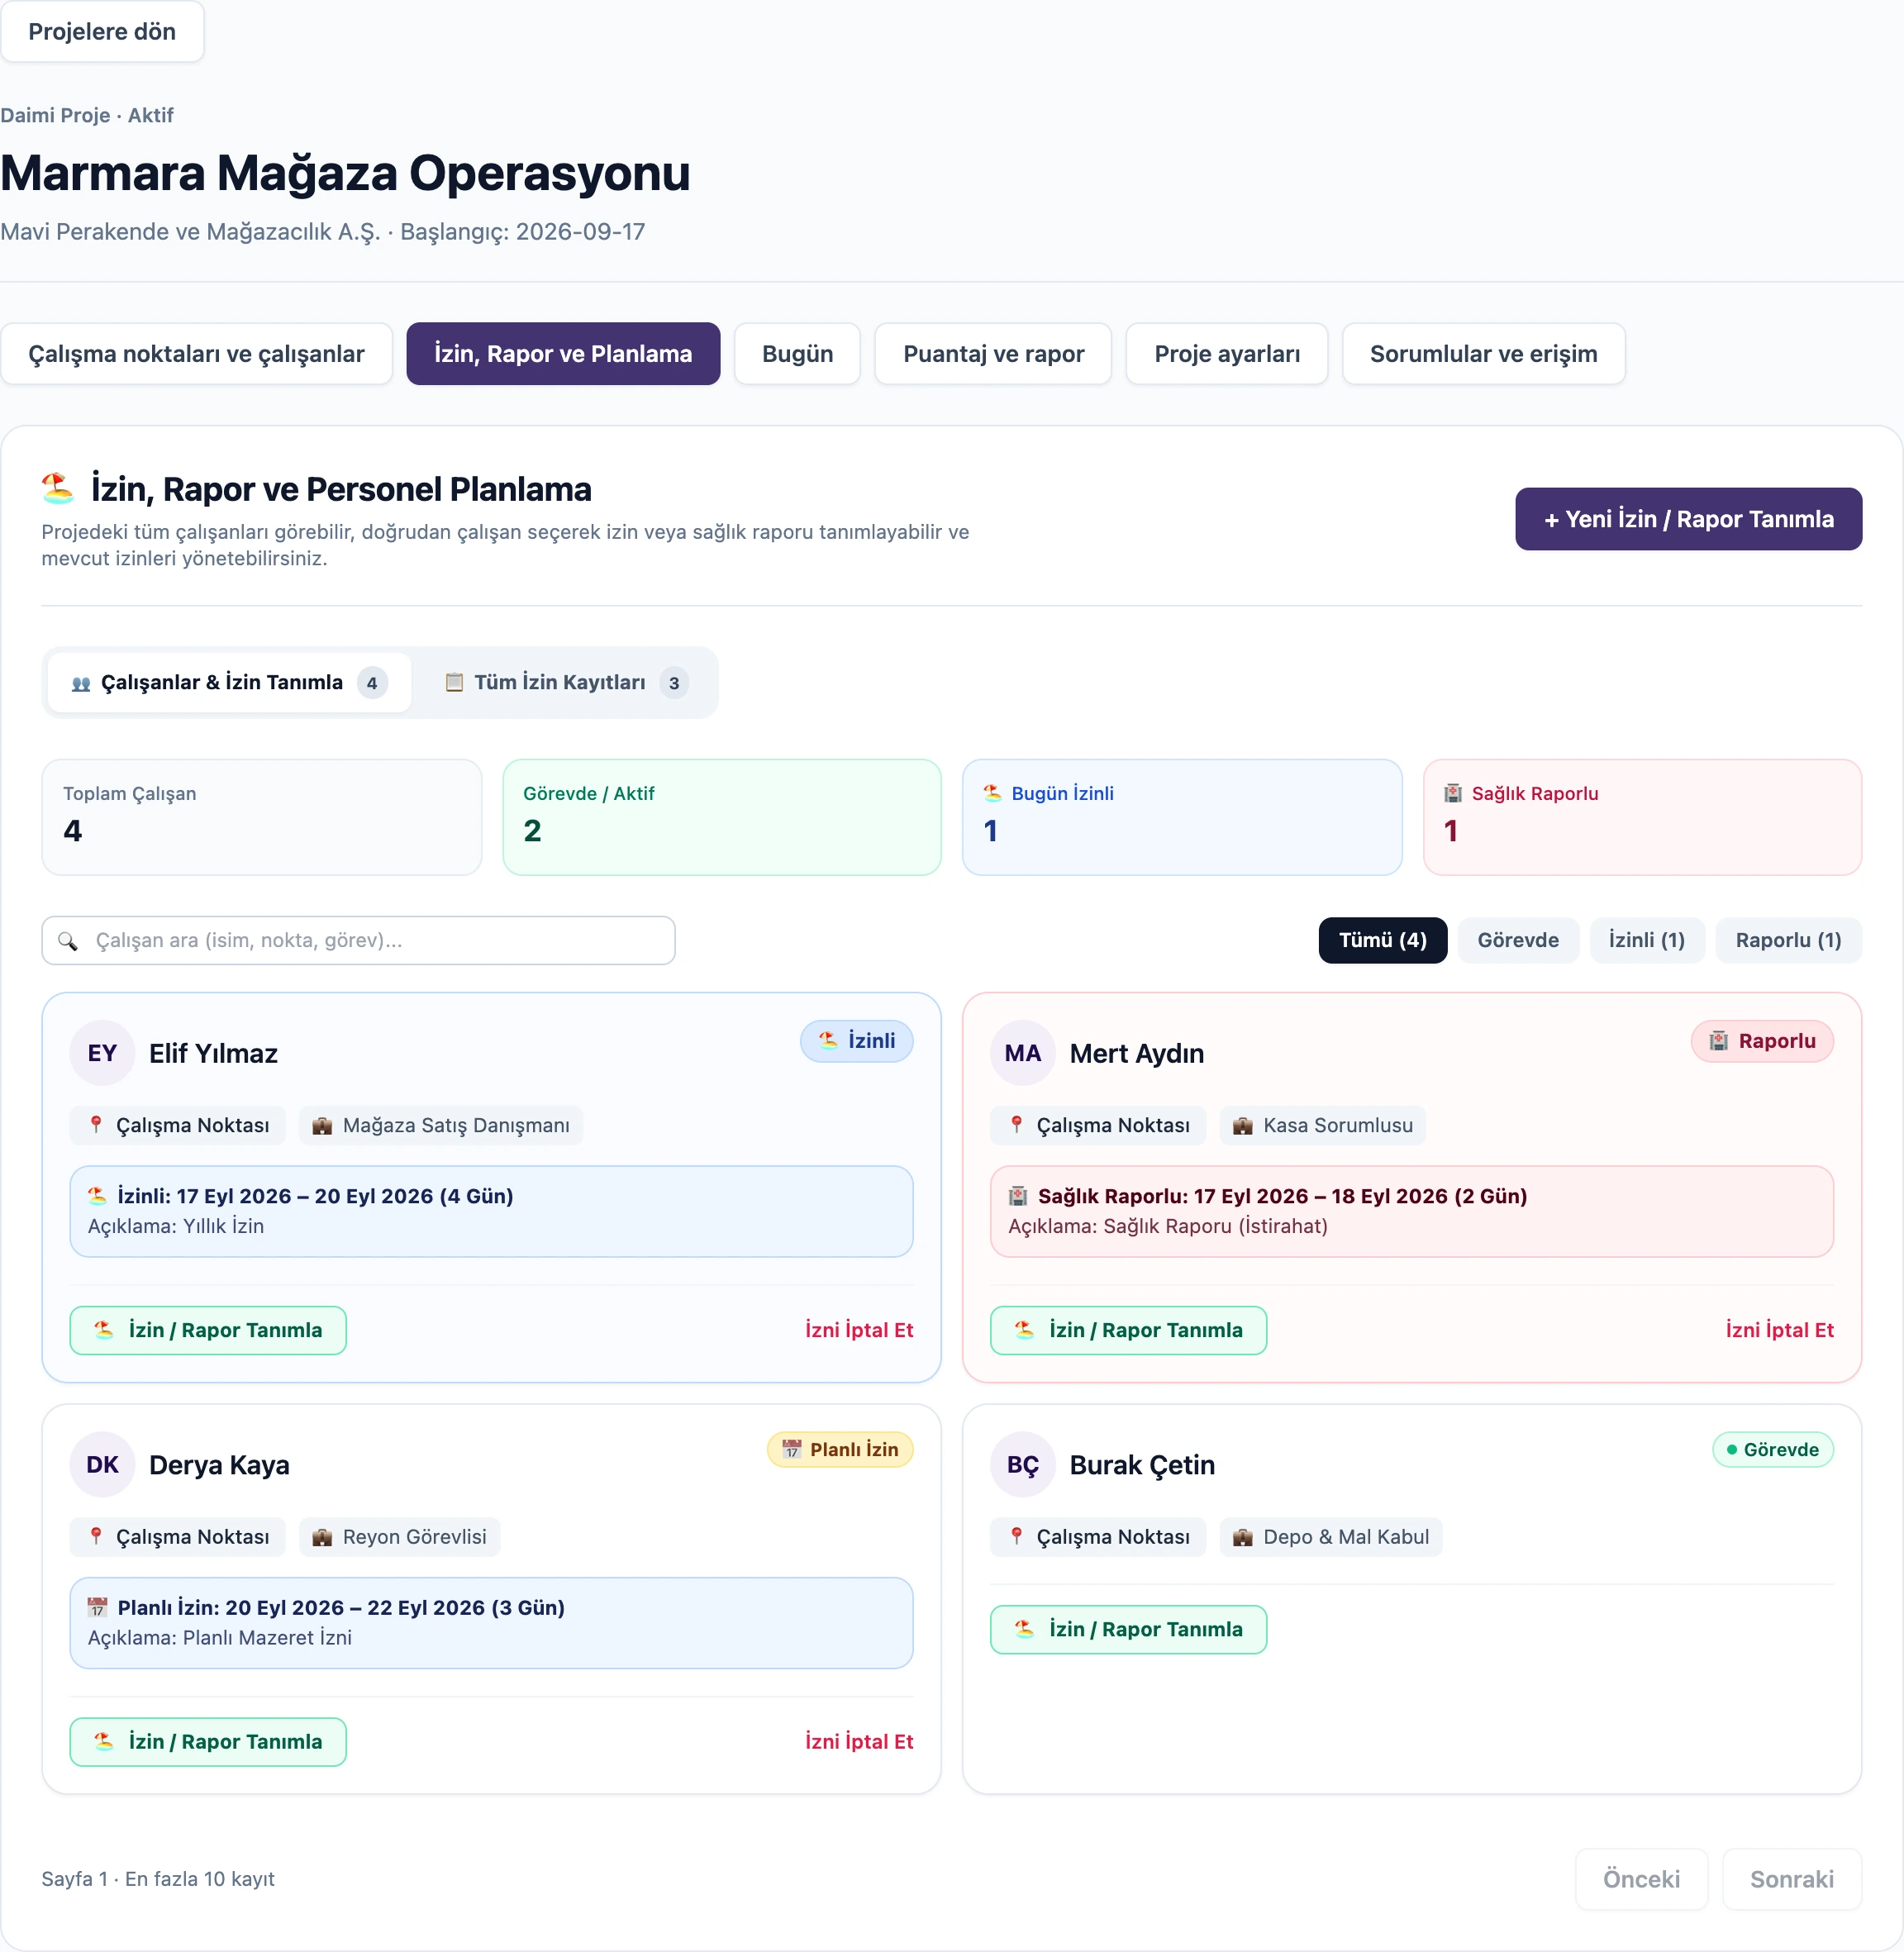Click Yeni İzin / Rapor Tanımla button
Screen dimensions: 1904x1952
coord(1688,519)
